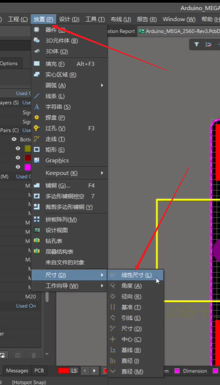Open dropdown arrow next to trash icon
This screenshot has height=385, width=220.
47,354
